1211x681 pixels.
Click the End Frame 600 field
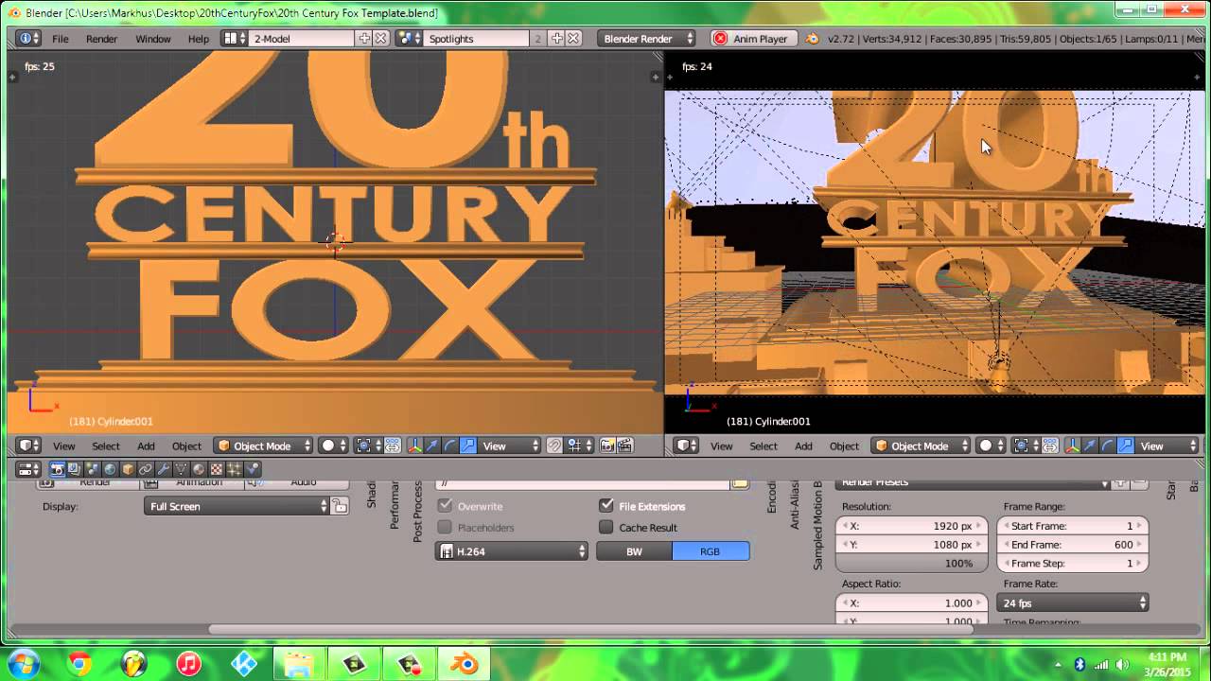tap(1073, 544)
